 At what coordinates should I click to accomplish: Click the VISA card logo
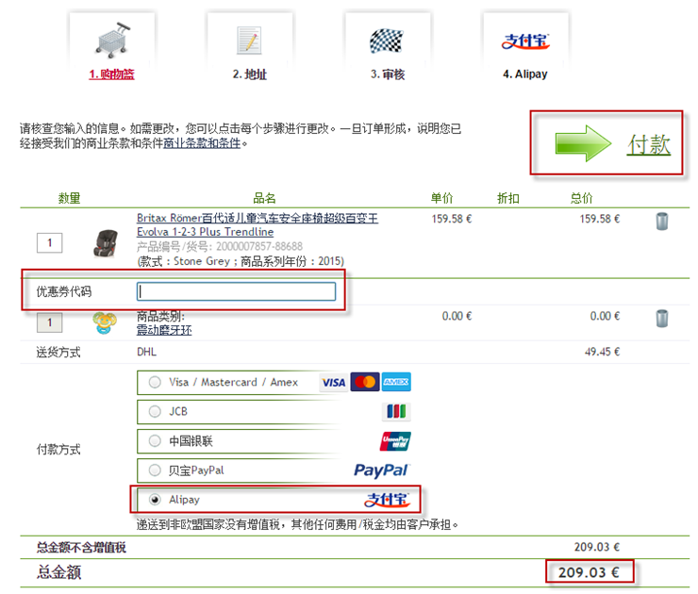click(334, 382)
